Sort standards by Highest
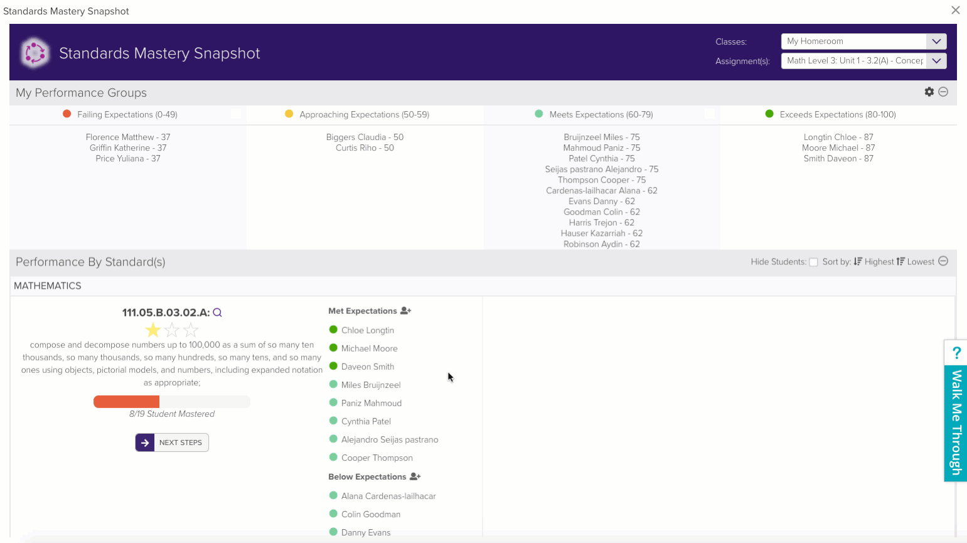This screenshot has width=967, height=543. point(874,262)
